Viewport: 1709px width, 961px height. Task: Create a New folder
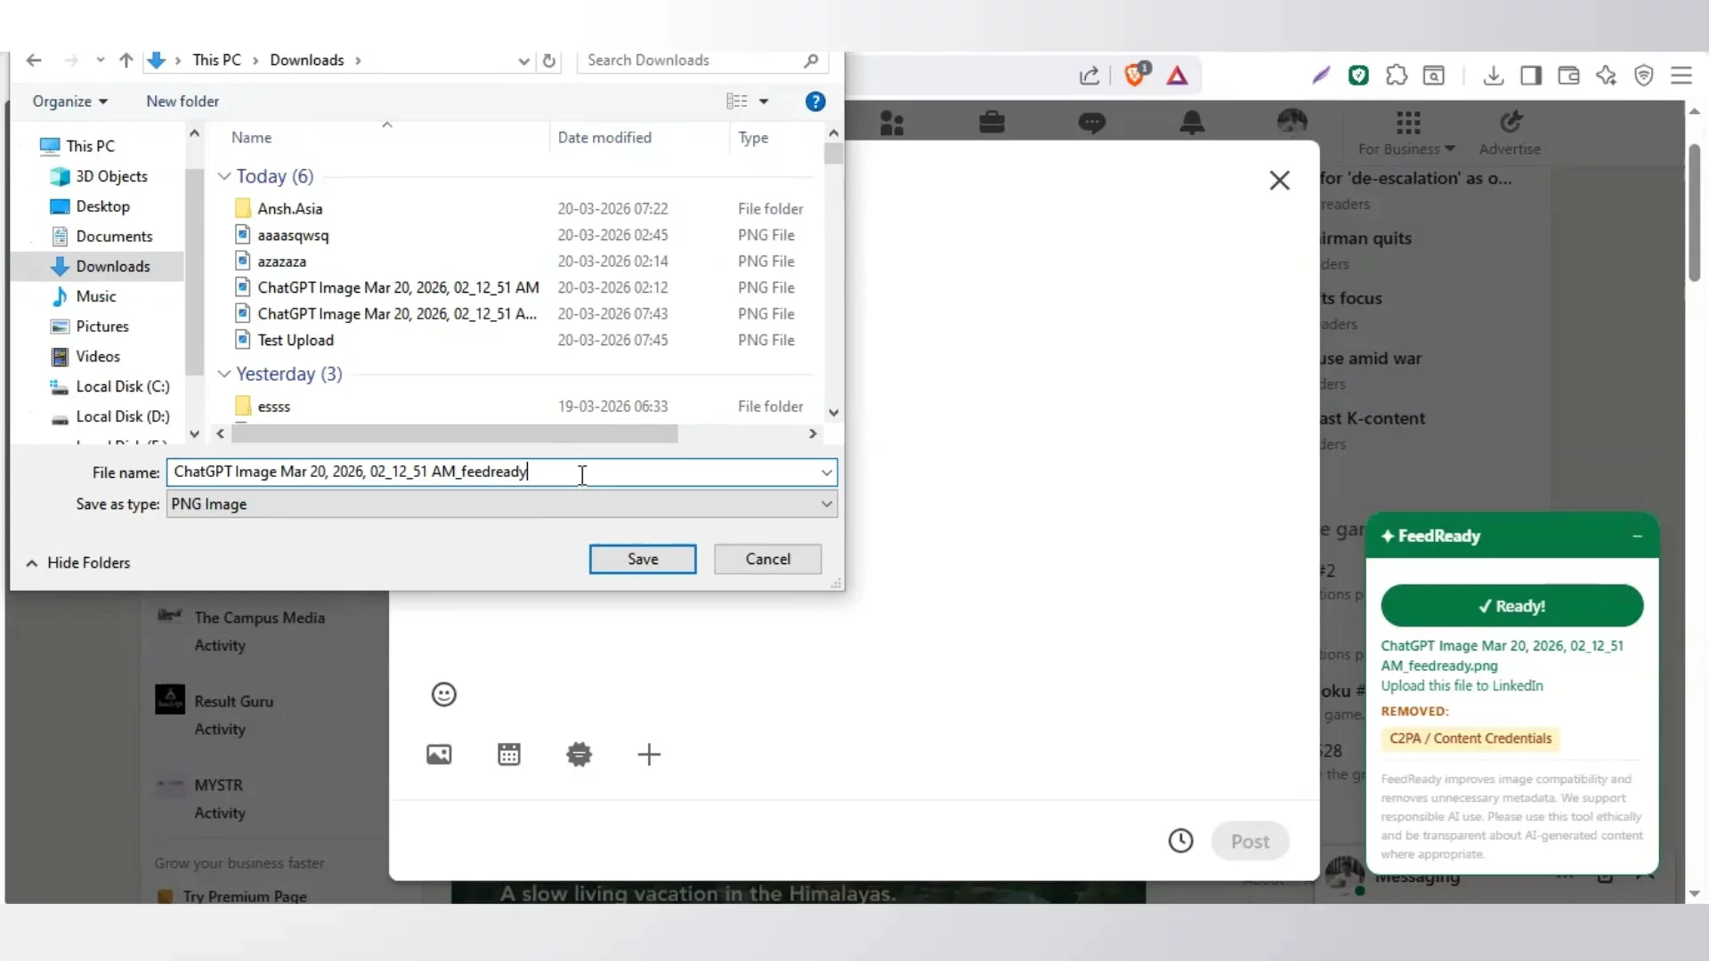[x=182, y=101]
